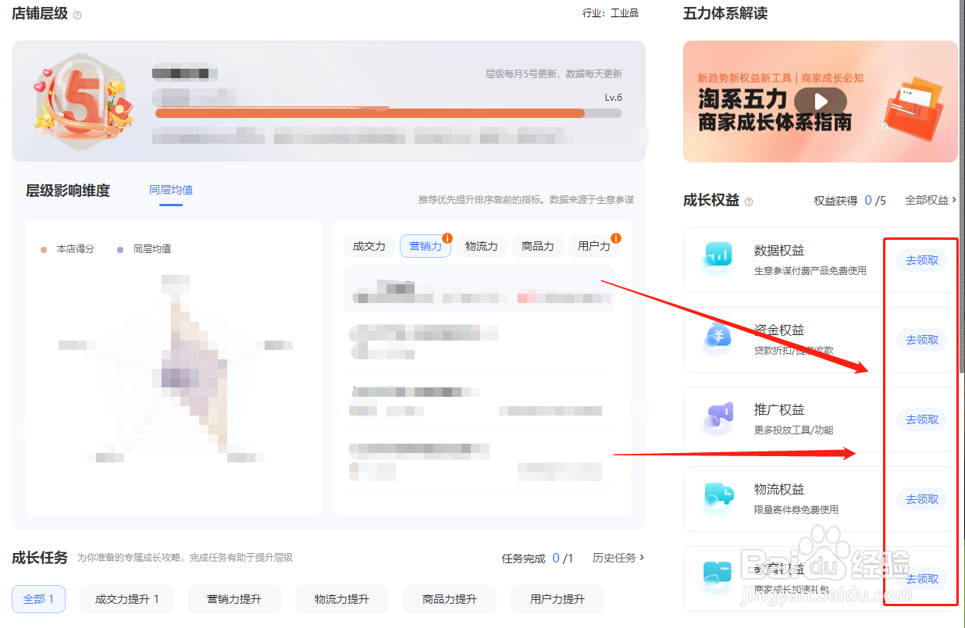Screen dimensions: 965x628
Task: Click 成长任务 heading
Action: [x=40, y=558]
